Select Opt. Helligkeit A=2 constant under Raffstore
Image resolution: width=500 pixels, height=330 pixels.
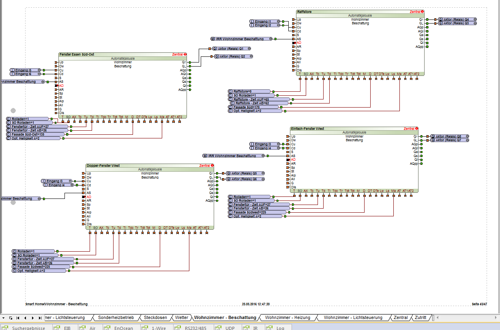[x=255, y=111]
